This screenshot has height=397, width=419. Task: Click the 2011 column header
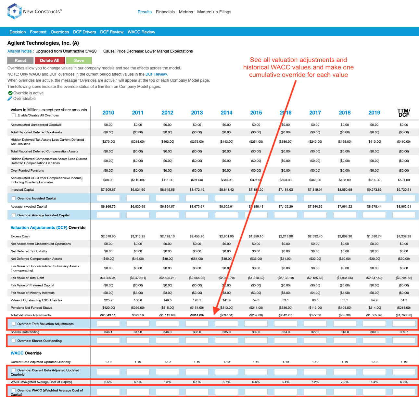point(138,113)
